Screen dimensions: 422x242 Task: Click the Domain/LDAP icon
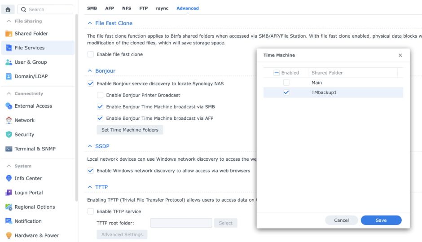coord(9,76)
